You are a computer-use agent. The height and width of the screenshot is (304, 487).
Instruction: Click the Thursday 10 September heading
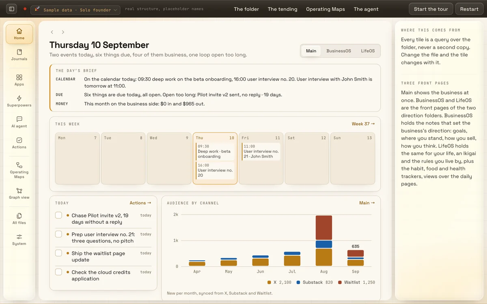99,45
